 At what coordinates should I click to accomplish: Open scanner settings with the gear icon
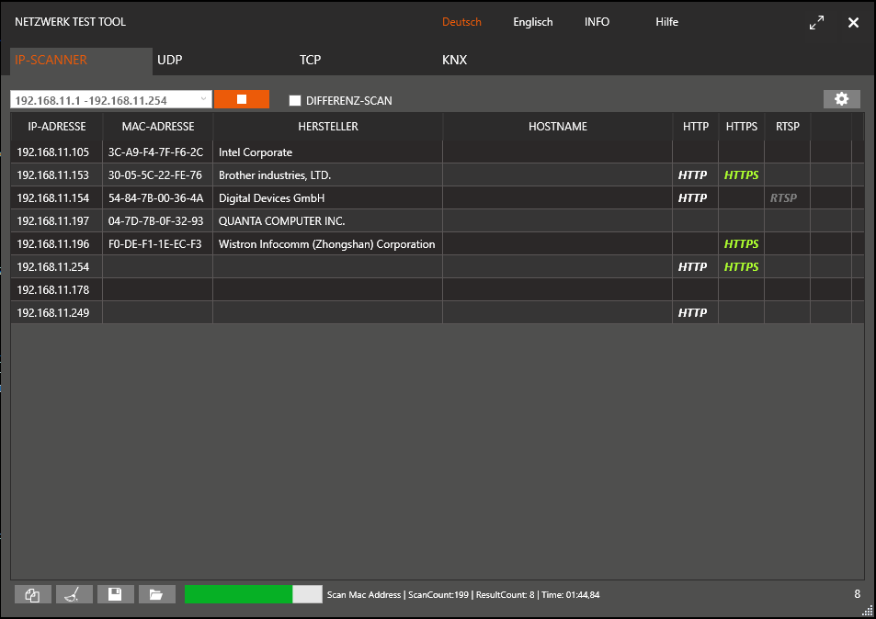[841, 99]
